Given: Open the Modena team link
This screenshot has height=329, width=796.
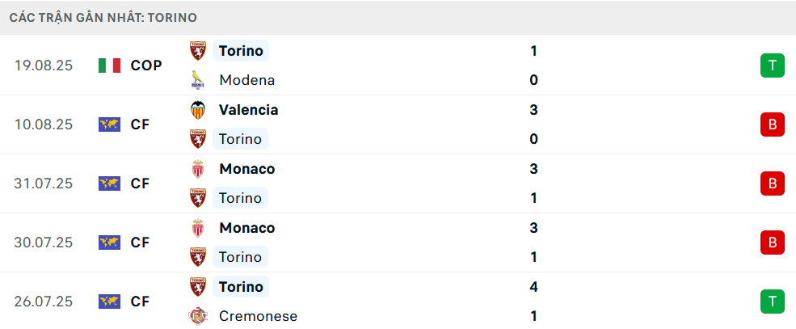Looking at the screenshot, I should [x=246, y=80].
